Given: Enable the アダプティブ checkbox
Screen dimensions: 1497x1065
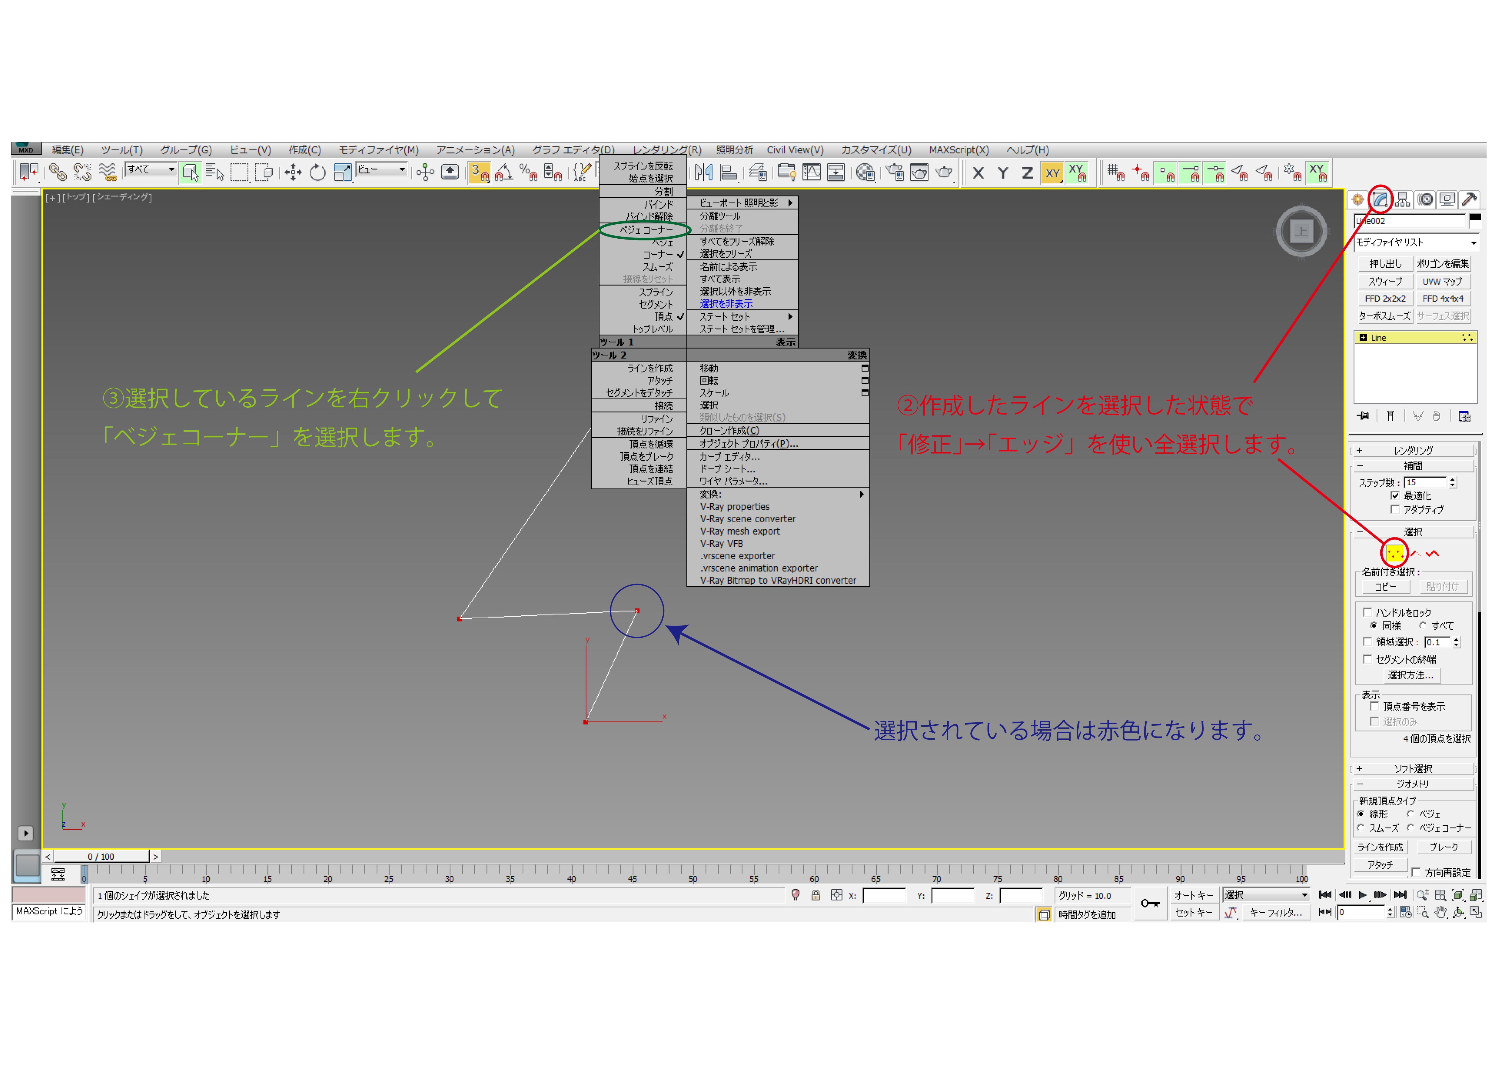Looking at the screenshot, I should (x=1395, y=509).
